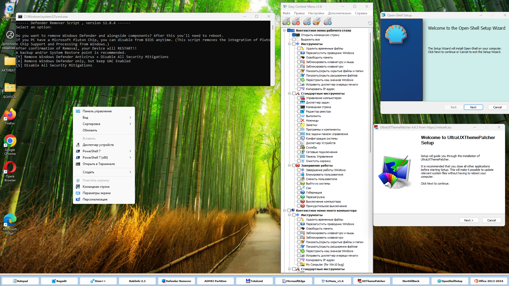Launch Dism++ from the bottom bar
This screenshot has height=286, width=509.
click(98, 281)
